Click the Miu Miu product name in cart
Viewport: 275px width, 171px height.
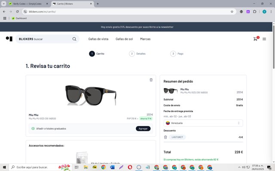[x=34, y=115]
